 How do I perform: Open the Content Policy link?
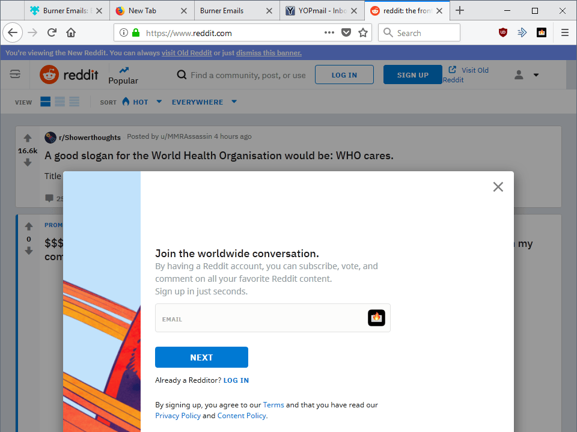242,416
